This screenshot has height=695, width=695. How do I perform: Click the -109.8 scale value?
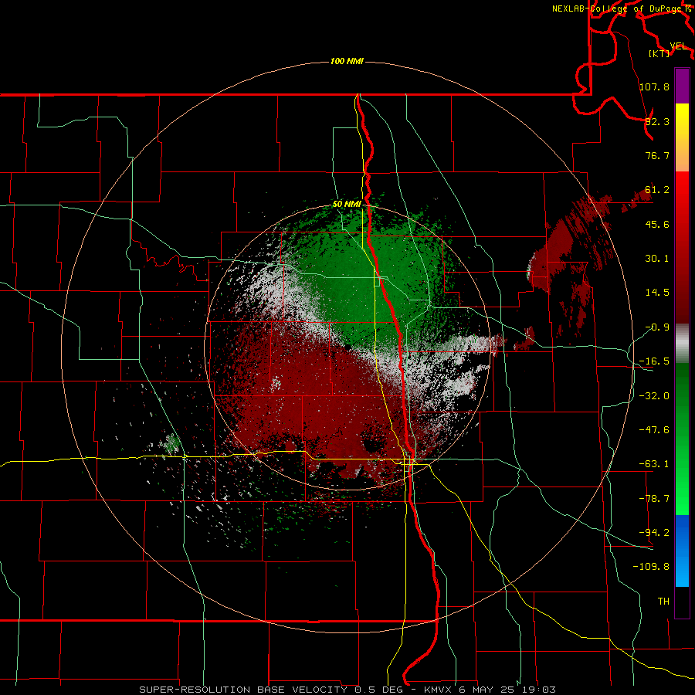pos(651,567)
